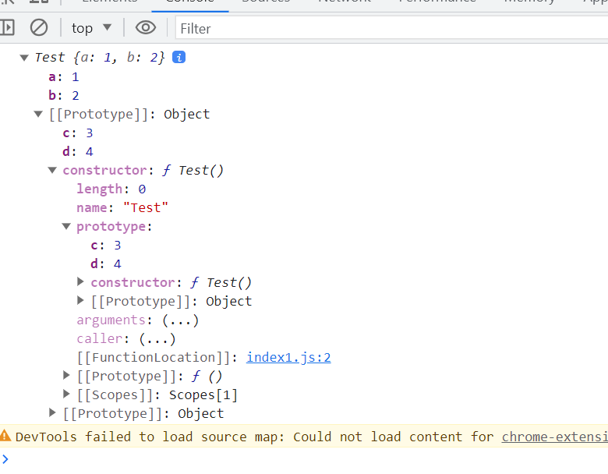Invoke the caller: (...) getter
The image size is (608, 474).
pos(157,339)
